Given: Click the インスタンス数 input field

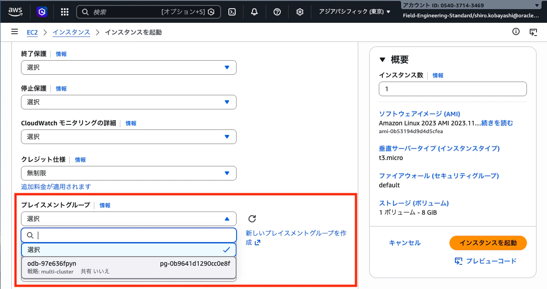Looking at the screenshot, I should (x=453, y=89).
